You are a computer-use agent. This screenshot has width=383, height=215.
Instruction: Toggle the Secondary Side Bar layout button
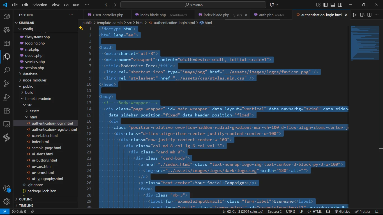340,5
